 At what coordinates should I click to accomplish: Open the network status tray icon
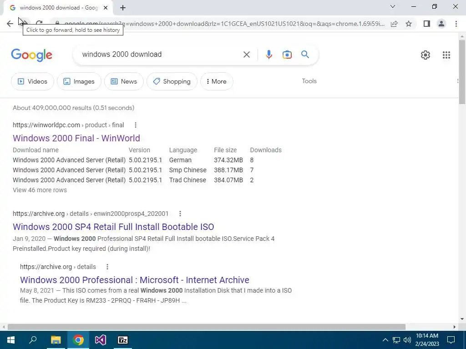click(x=396, y=340)
